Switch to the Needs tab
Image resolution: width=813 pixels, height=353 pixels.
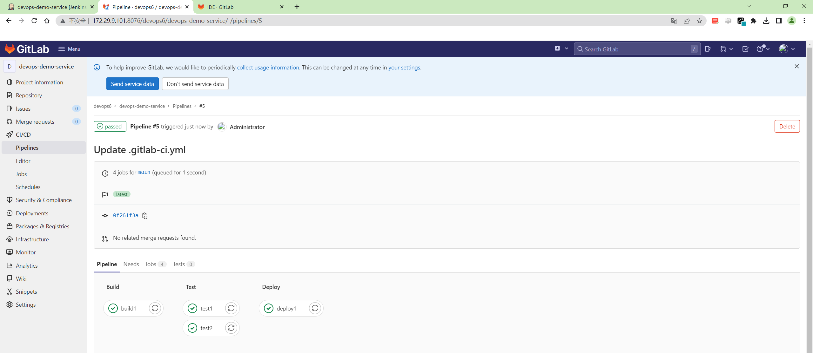[x=131, y=264]
